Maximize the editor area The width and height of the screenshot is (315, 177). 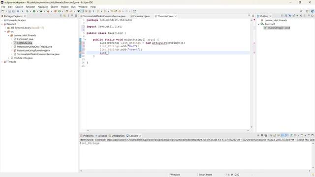click(x=253, y=15)
